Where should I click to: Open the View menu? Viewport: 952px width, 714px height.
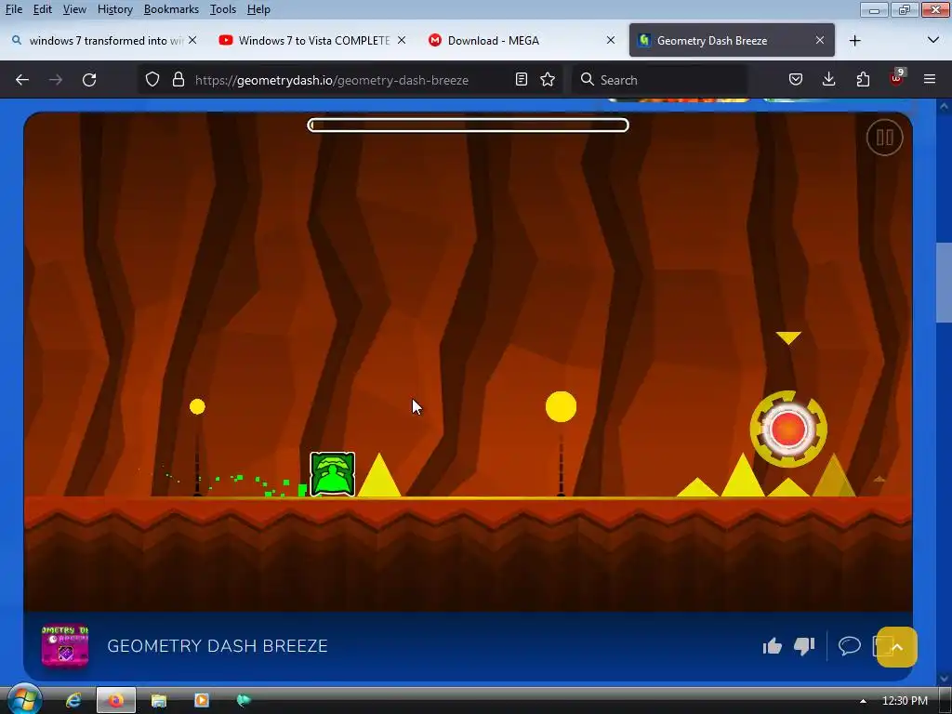(x=74, y=9)
